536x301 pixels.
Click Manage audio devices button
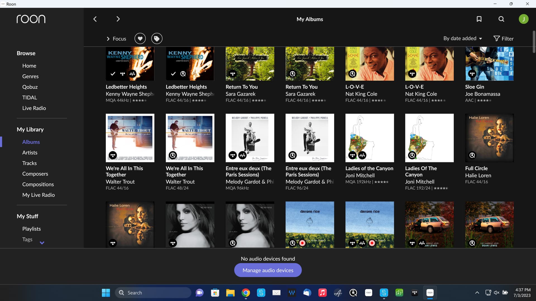point(268,270)
